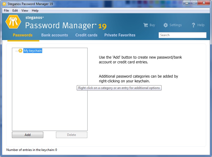The image size is (212, 157).
Task: Switch to the Private Favorites tab
Action: tap(120, 35)
